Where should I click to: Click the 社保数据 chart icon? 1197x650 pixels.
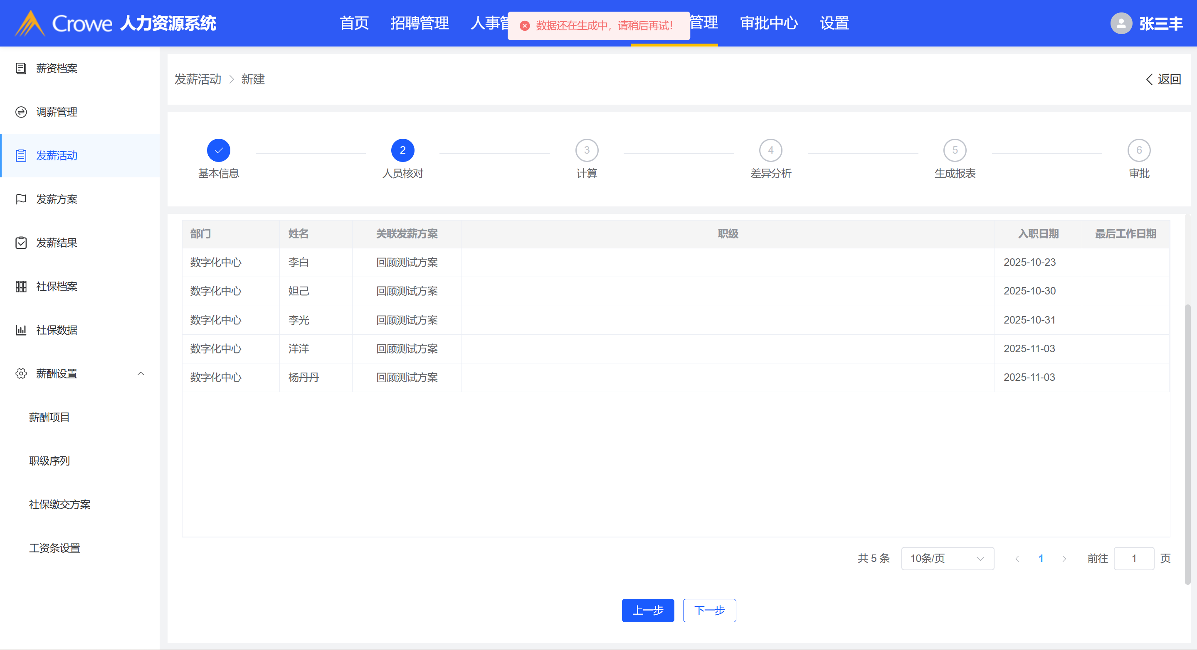point(21,330)
